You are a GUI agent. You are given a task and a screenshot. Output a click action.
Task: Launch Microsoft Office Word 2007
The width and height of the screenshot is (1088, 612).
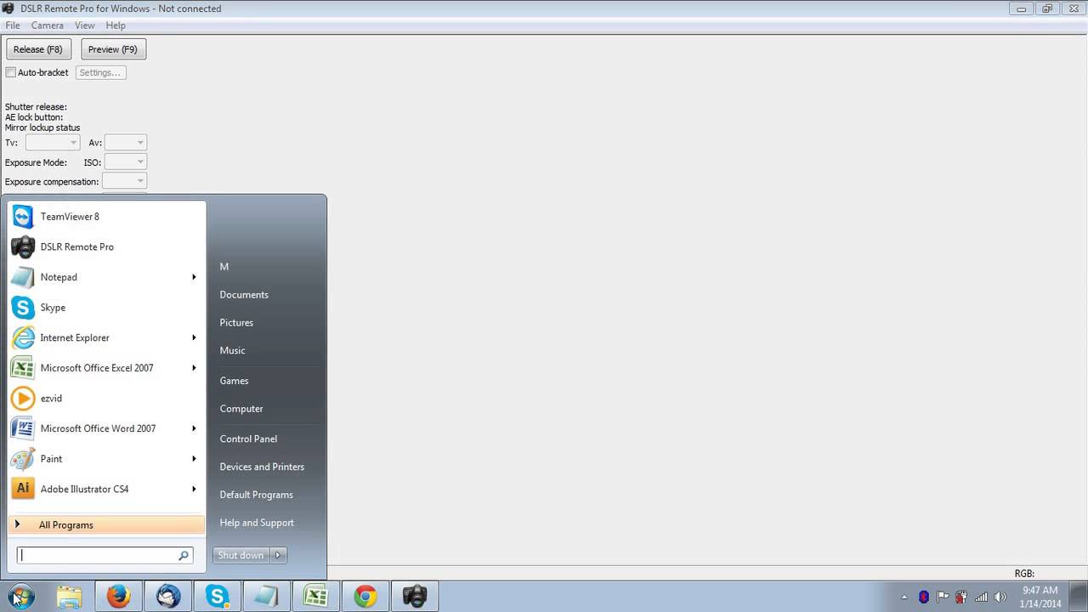(x=106, y=428)
